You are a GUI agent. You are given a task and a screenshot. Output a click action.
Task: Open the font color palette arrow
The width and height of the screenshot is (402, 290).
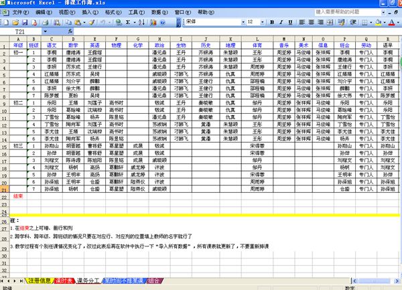click(398, 23)
